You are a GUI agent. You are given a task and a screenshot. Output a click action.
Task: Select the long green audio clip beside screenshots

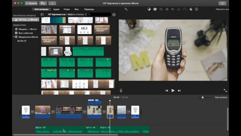(x=88, y=51)
